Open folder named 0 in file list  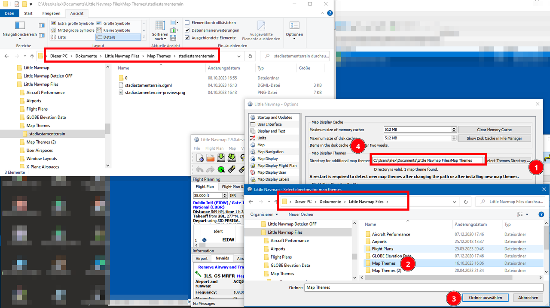pyautogui.click(x=126, y=78)
